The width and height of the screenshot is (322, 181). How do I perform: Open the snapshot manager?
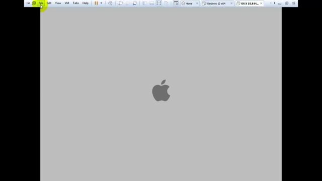[135, 3]
